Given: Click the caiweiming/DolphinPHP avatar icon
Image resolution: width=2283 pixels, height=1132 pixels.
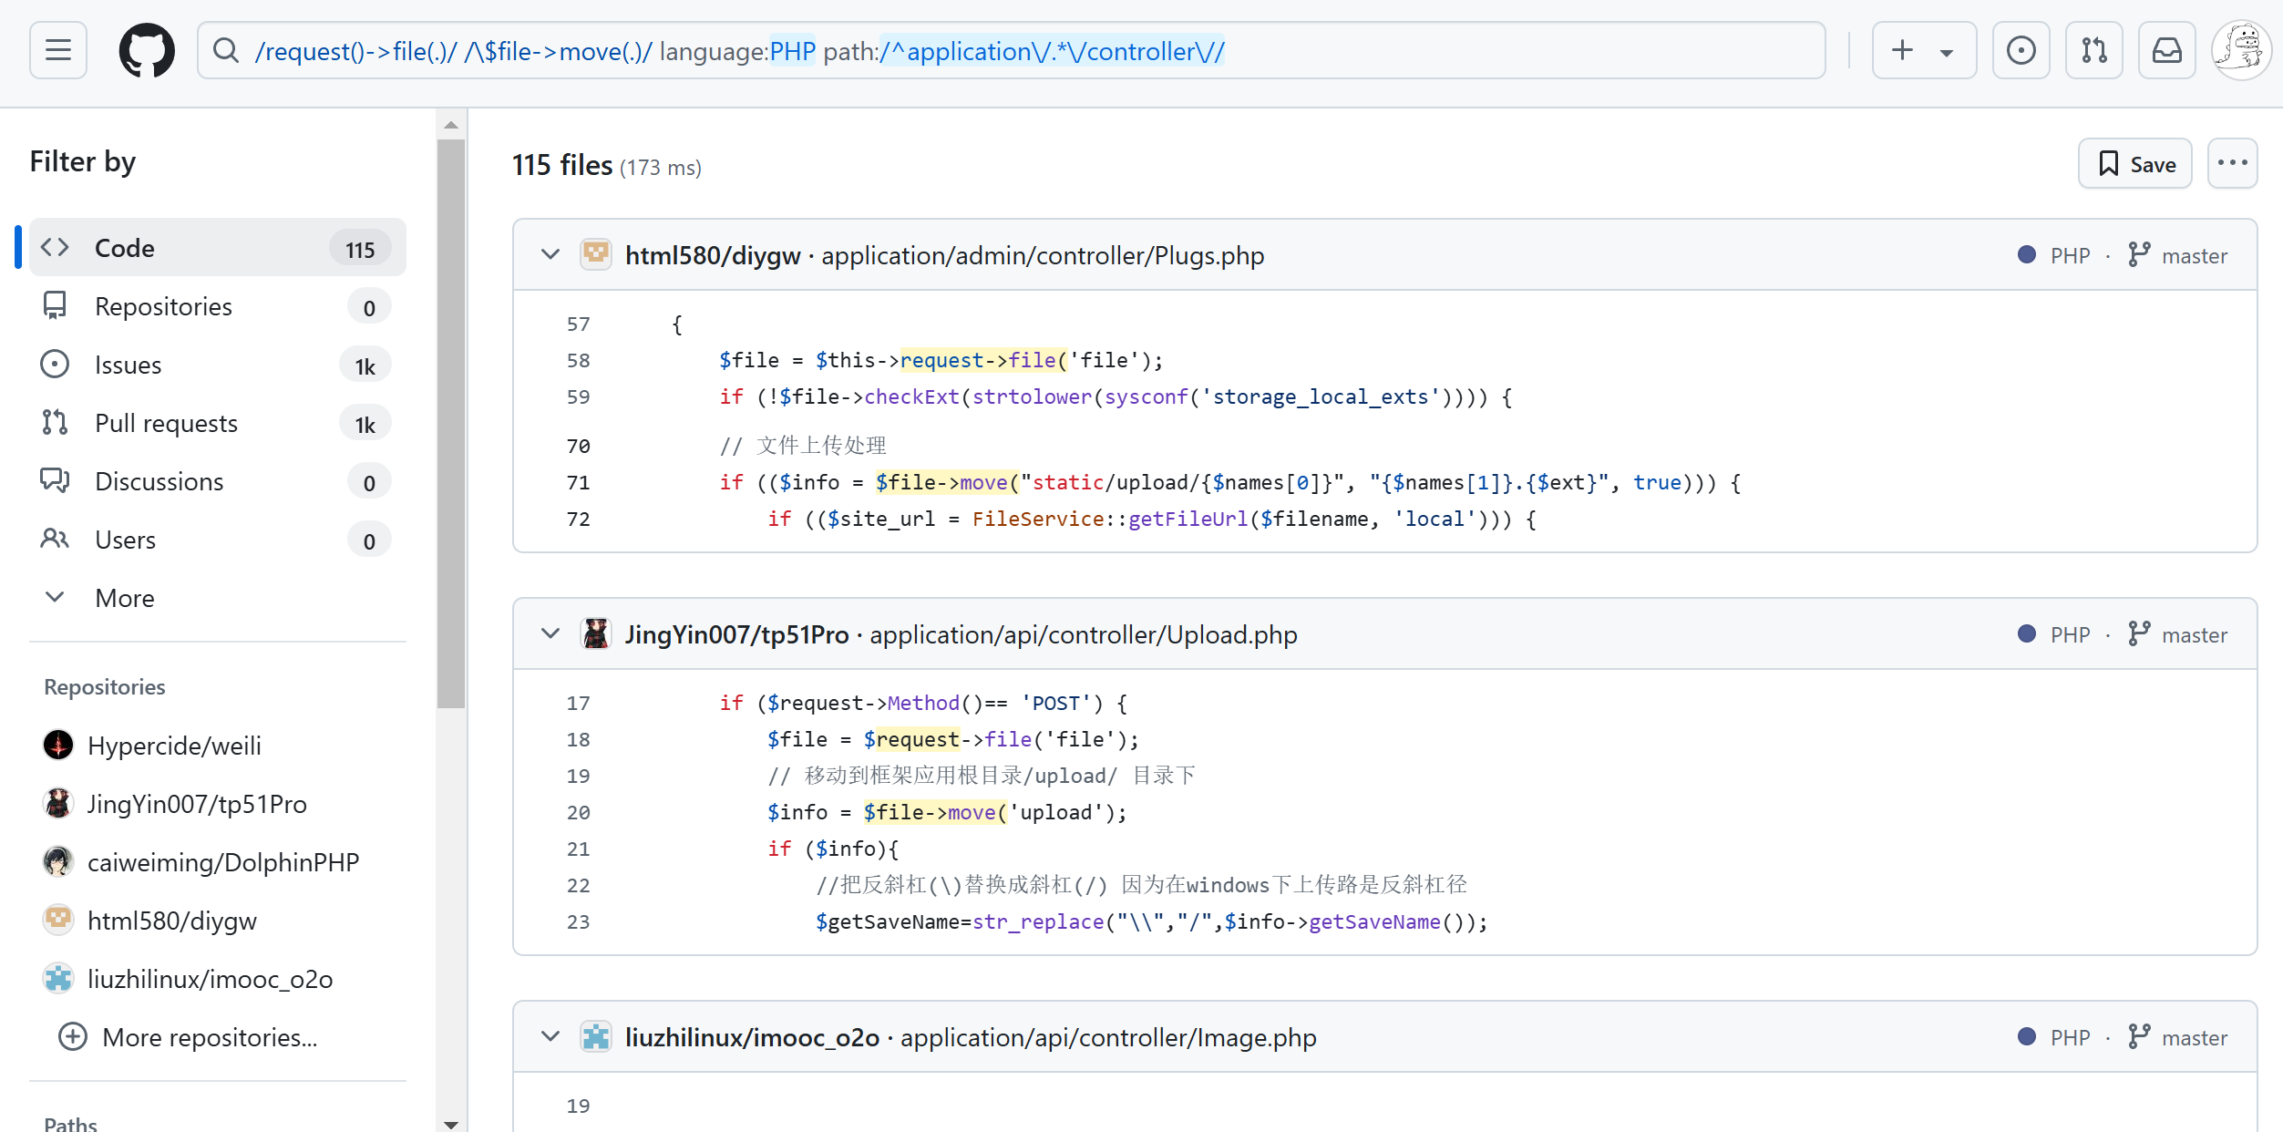Looking at the screenshot, I should [58, 862].
